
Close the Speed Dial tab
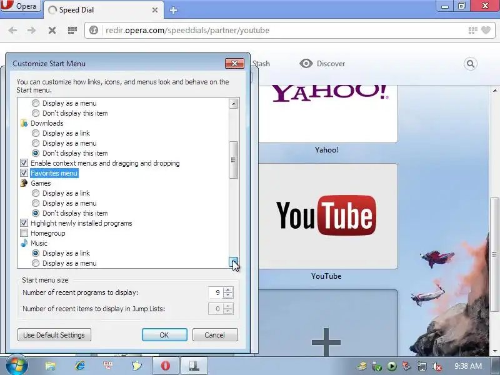(155, 10)
